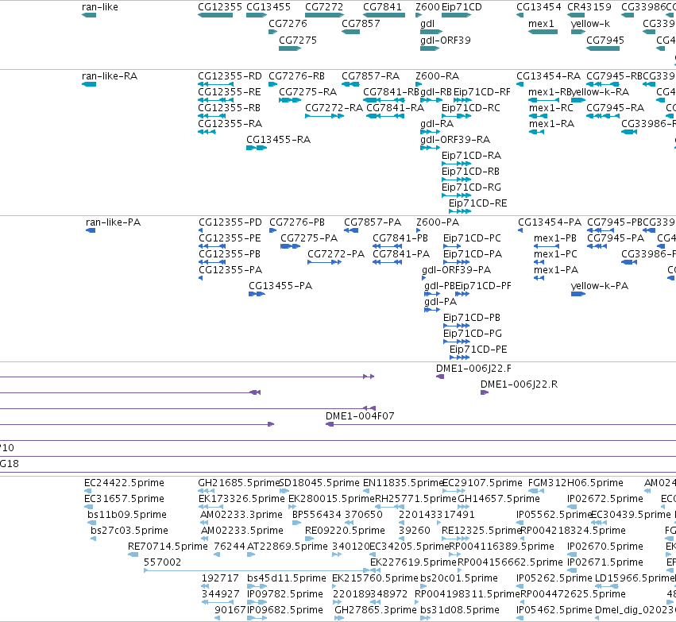This screenshot has width=676, height=622.
Task: Select gene CG13455 in top track
Action: coord(257,15)
